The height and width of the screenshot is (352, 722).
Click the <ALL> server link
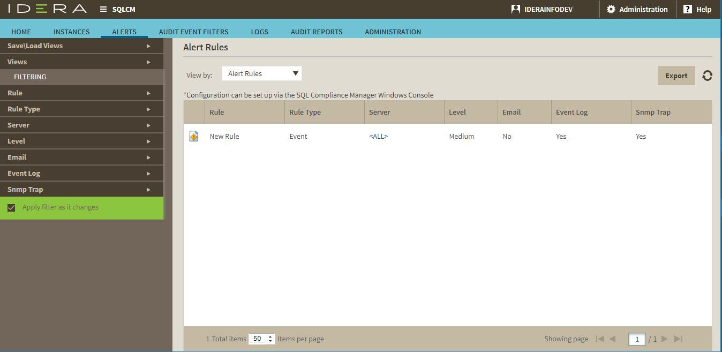[378, 136]
